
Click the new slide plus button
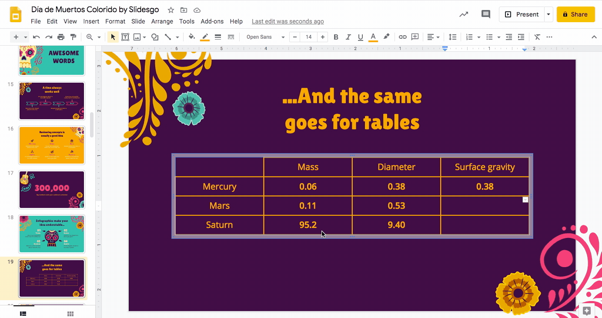click(x=16, y=37)
